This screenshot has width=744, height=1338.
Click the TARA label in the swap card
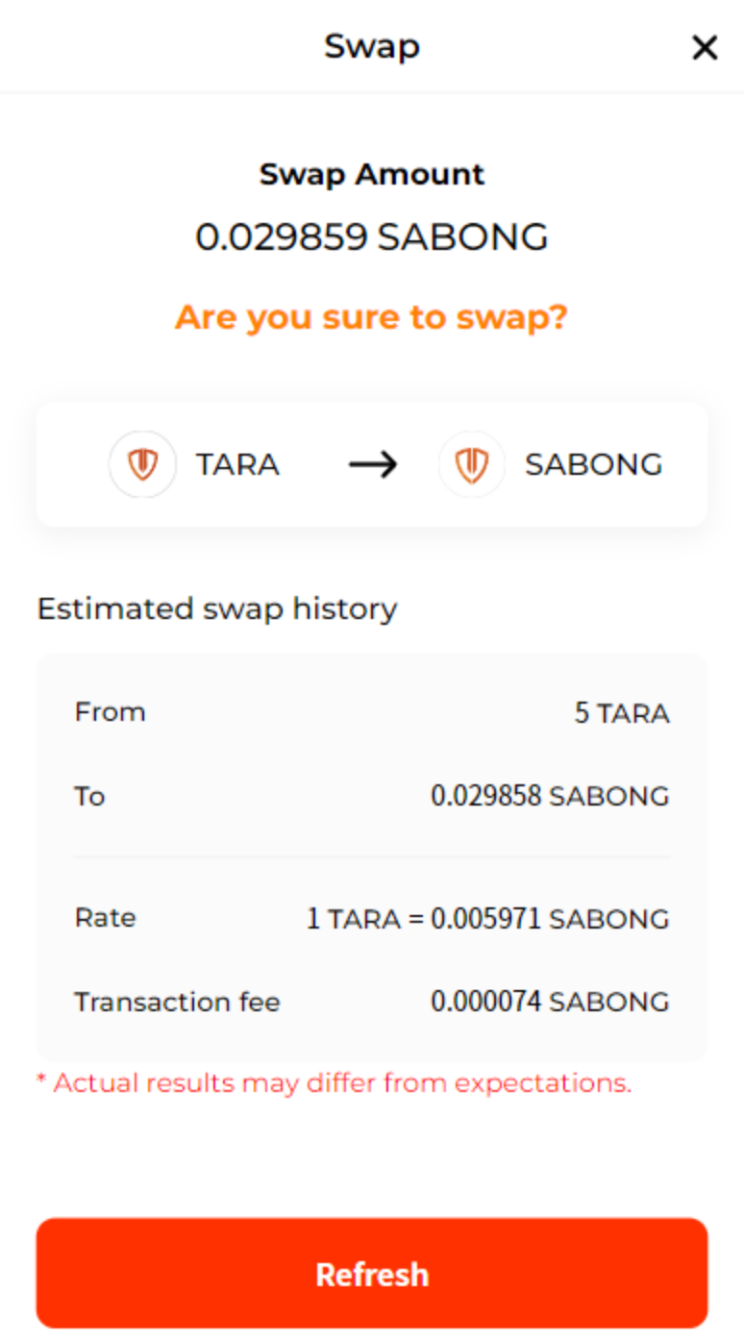tap(237, 464)
